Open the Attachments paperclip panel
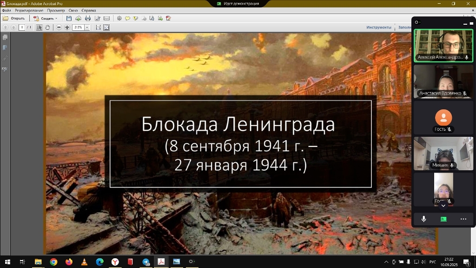The height and width of the screenshot is (268, 476). 5,59
